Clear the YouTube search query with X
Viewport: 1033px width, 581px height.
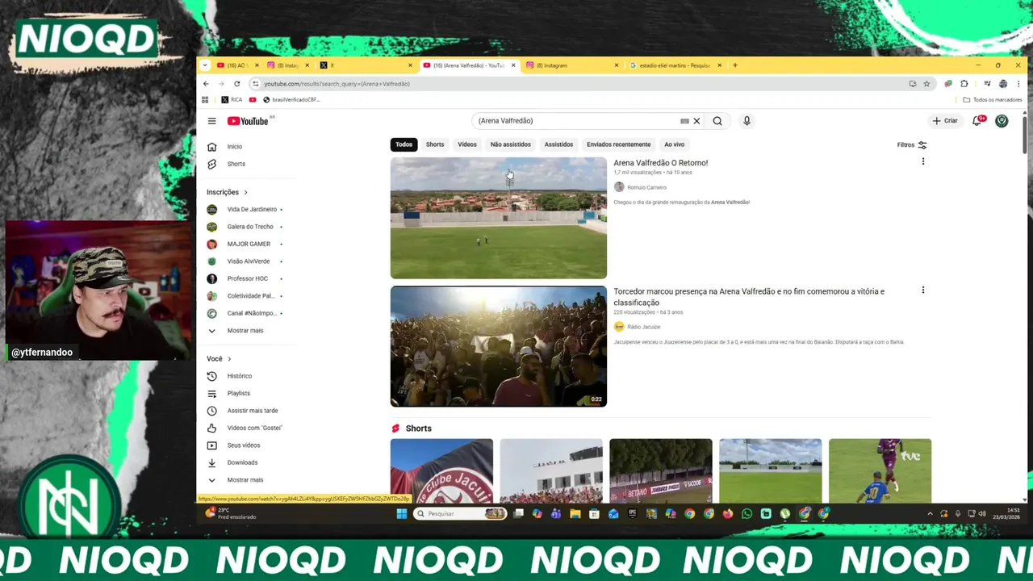point(696,121)
